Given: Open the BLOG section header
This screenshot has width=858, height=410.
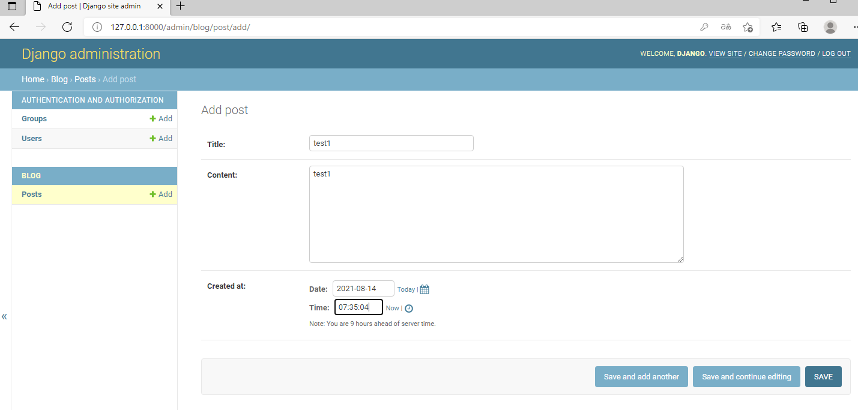Looking at the screenshot, I should (31, 176).
